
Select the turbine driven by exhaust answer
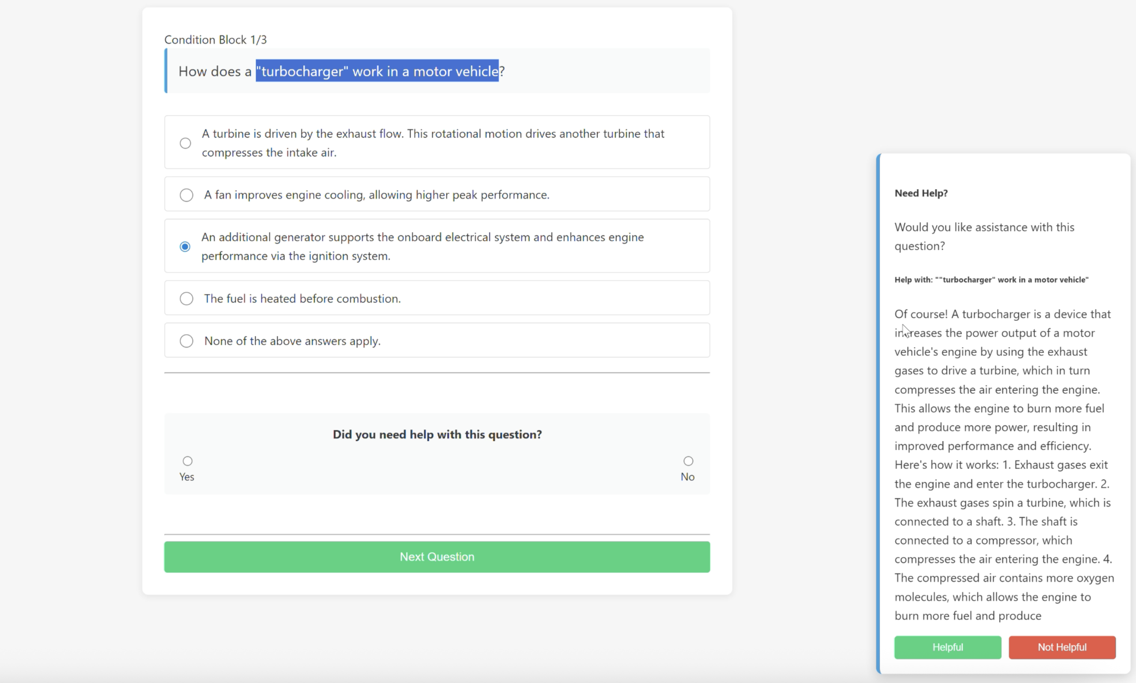coord(185,143)
